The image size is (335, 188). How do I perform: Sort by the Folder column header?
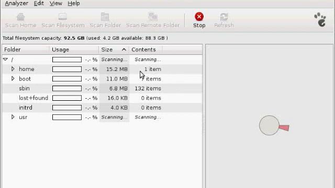coord(26,50)
